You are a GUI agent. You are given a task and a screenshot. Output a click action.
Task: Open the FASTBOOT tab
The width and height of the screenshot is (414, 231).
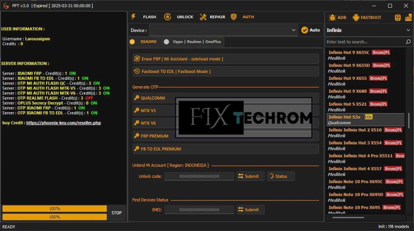coord(367,17)
